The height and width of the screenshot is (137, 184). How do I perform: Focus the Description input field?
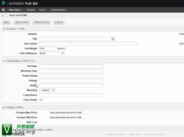click(x=88, y=44)
